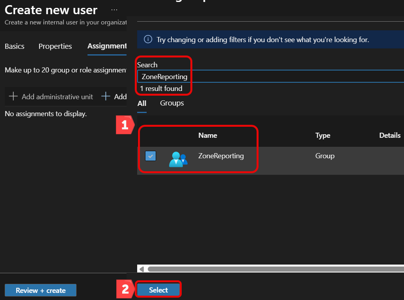
Task: Click the info icon in the filter banner
Action: (148, 39)
